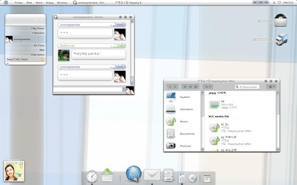The height and width of the screenshot is (185, 297).
Task: Open the Finder menu
Action: pos(19,3)
